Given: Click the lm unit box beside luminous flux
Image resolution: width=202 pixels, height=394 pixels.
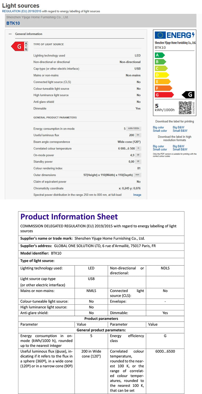Looking at the screenshot, I should (x=138, y=135).
